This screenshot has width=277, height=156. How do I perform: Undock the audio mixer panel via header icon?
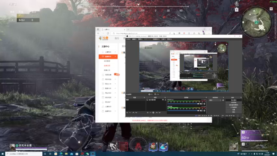[206, 97]
